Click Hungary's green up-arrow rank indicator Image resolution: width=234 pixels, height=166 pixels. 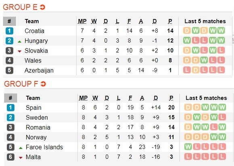(19, 42)
